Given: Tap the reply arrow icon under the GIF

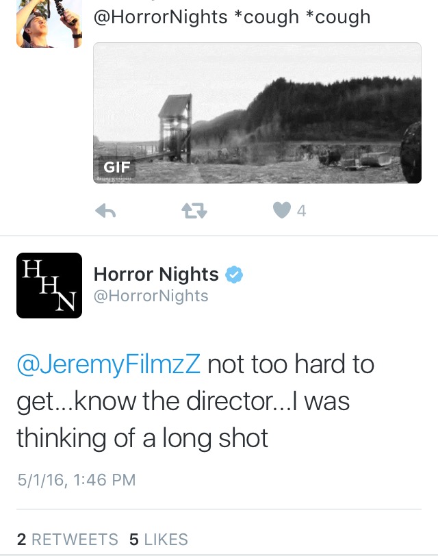Looking at the screenshot, I should click(105, 212).
